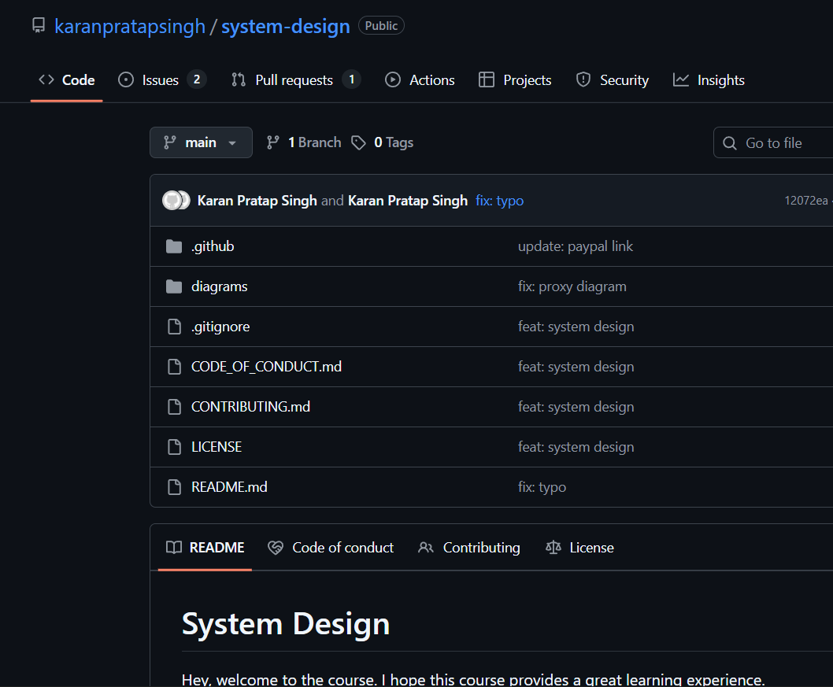View the 0 Tags link

383,142
